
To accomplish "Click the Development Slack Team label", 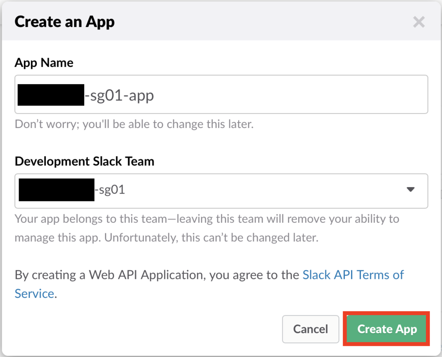I will (x=84, y=161).
